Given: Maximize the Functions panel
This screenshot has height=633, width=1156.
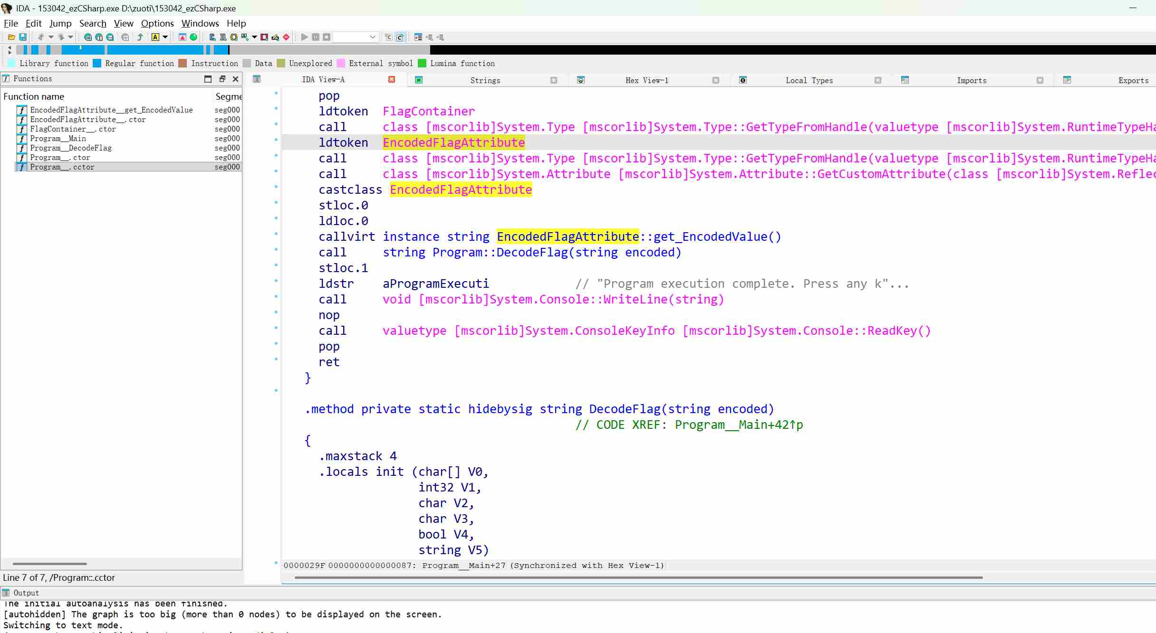Looking at the screenshot, I should tap(208, 79).
